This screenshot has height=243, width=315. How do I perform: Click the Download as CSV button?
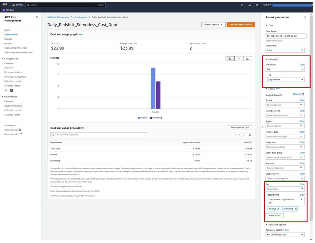(239, 128)
